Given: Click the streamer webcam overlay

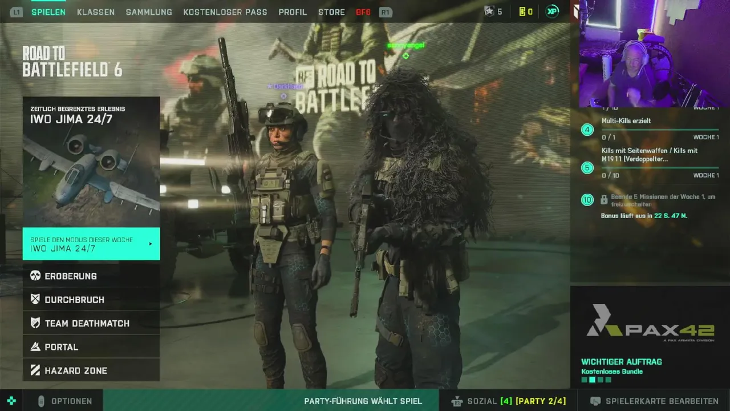Looking at the screenshot, I should click(x=654, y=54).
